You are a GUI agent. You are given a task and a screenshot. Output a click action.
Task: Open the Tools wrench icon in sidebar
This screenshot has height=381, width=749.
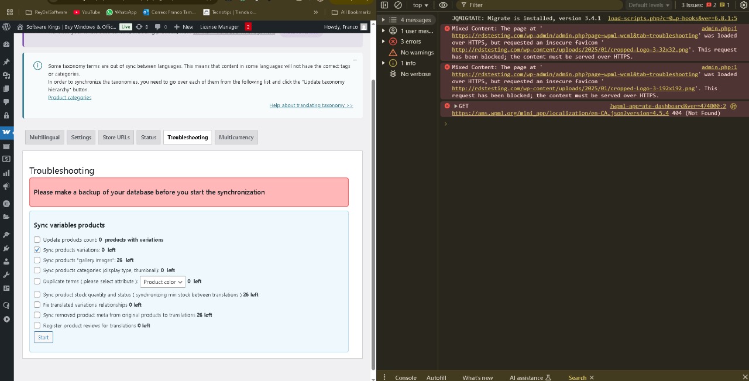[x=6, y=275]
